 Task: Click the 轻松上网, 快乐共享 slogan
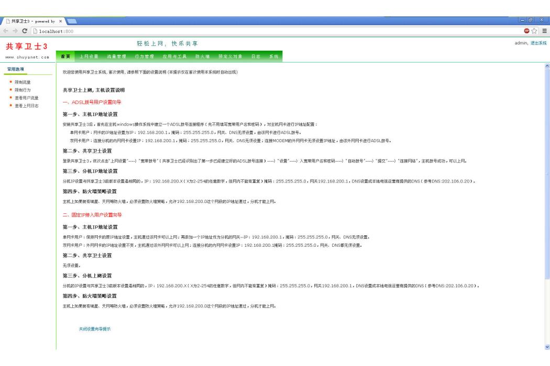(x=167, y=43)
